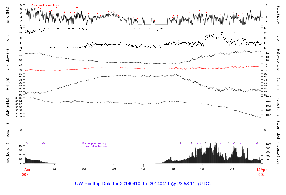The image size is (286, 195).
Task: Select the 'wind (m/s)' right axis label
Action: pos(278,15)
